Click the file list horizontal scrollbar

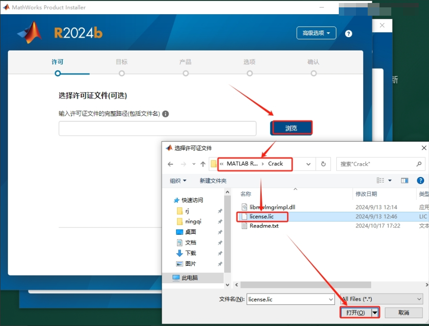click(305, 285)
